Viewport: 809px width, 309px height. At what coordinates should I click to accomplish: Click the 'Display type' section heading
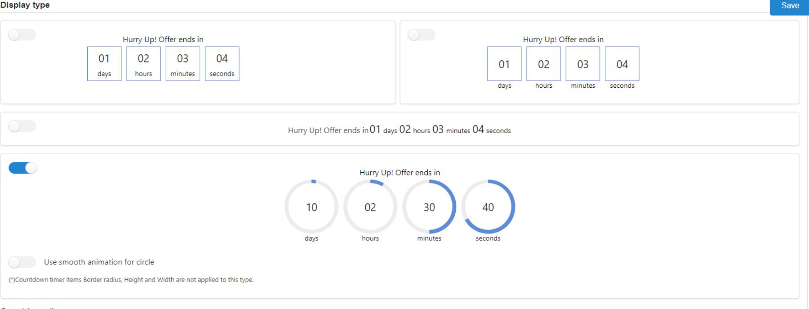[26, 5]
